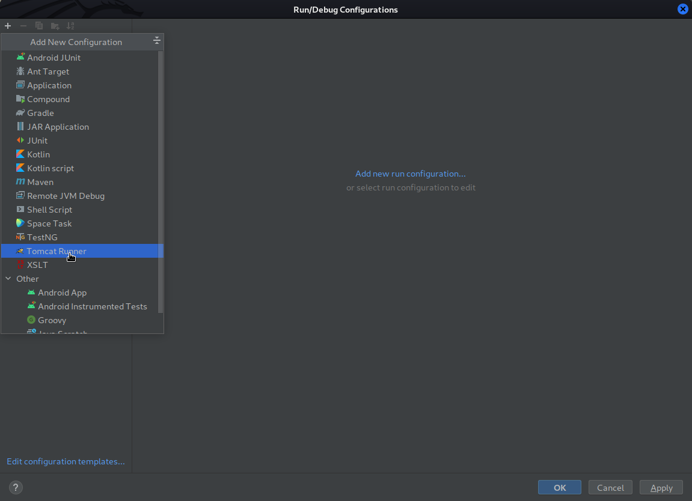Click the Copy Configuration toolbar icon
Screen dimensions: 692x501
pos(39,26)
